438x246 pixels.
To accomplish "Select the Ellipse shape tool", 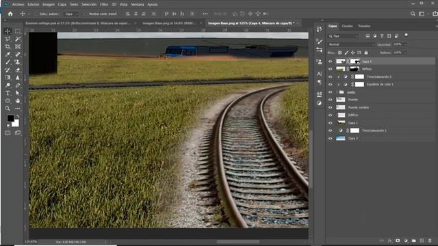I will 8,100.
